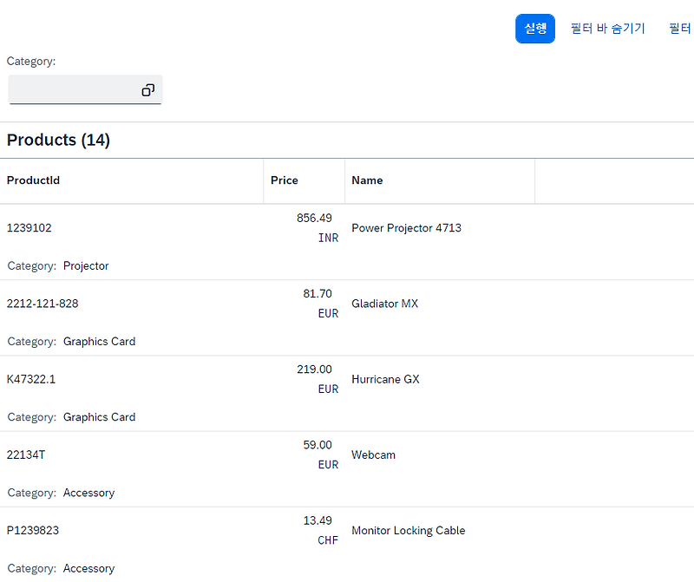Screen dimensions: 694x582
Task: Click the CHF currency code
Action: (328, 540)
